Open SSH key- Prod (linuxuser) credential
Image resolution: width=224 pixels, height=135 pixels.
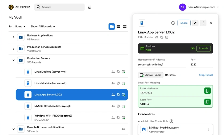pyautogui.click(x=175, y=129)
